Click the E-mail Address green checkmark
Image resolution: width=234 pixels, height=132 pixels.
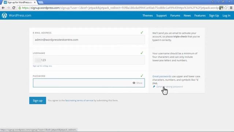pyautogui.click(x=142, y=33)
